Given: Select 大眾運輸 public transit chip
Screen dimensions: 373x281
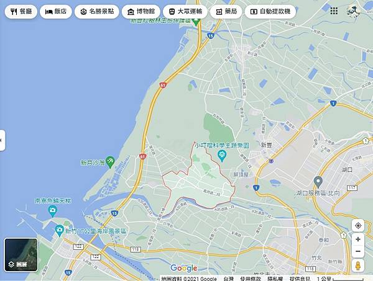Looking at the screenshot, I should 185,12.
